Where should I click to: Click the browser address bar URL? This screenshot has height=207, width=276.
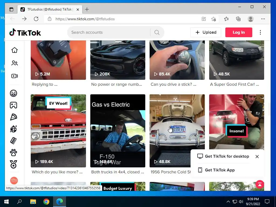tap(85, 19)
